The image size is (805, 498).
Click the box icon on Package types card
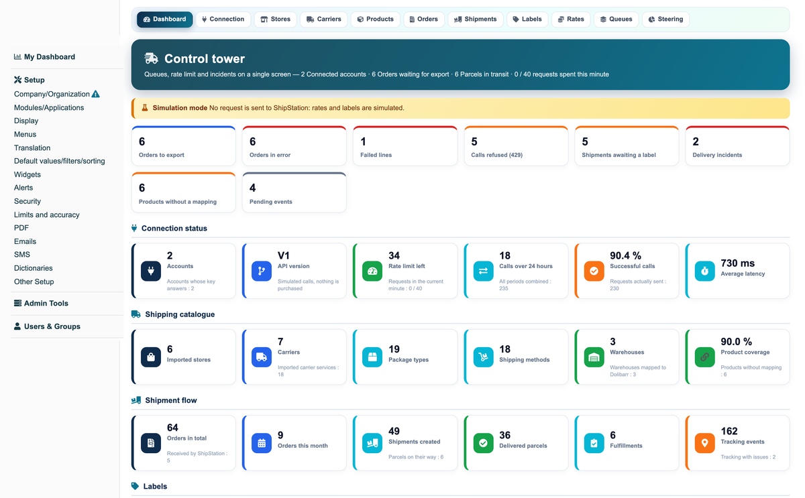(x=372, y=357)
